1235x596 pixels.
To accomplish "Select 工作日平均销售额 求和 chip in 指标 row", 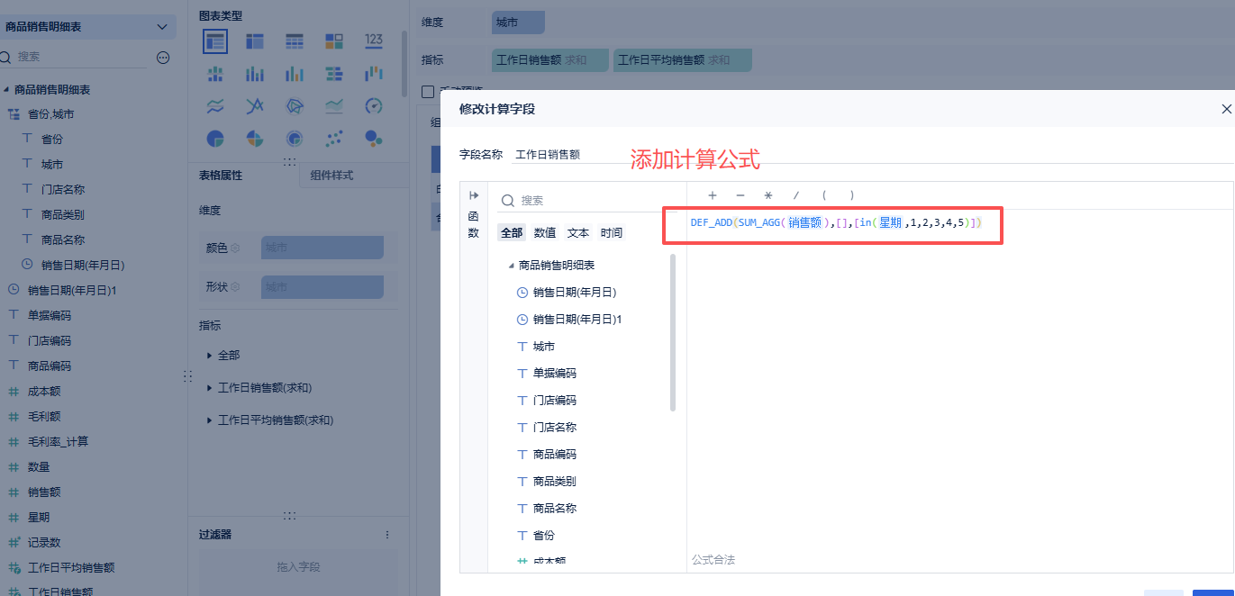I will 682,60.
